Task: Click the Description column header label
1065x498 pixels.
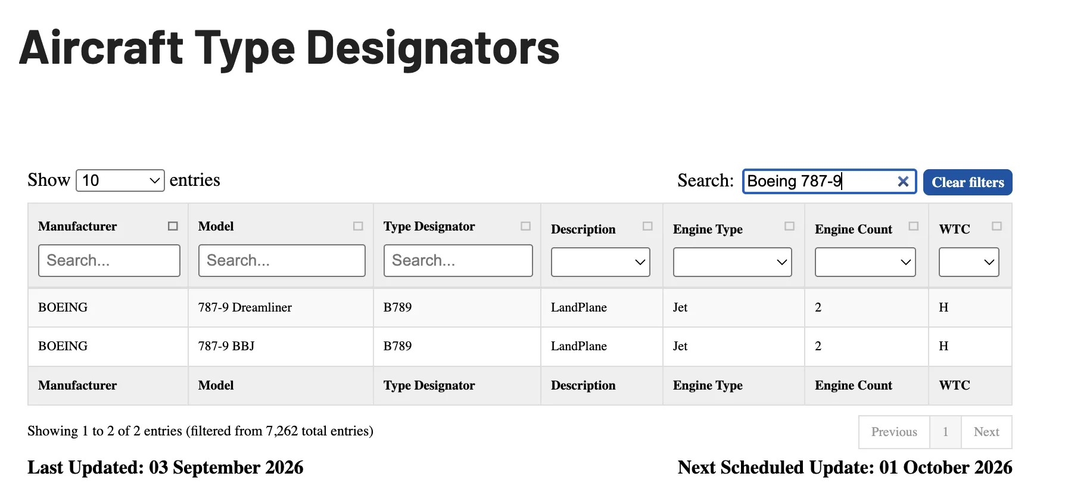Action: (583, 229)
